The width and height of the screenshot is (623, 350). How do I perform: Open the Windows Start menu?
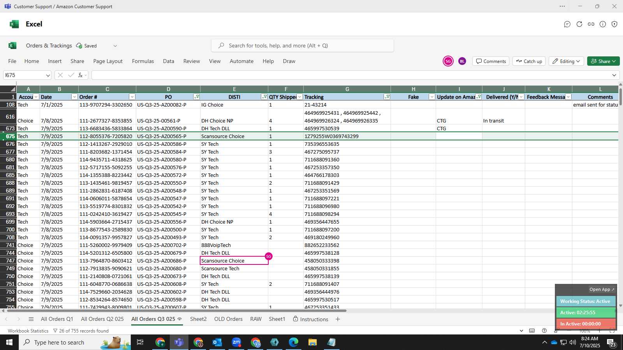[9, 342]
